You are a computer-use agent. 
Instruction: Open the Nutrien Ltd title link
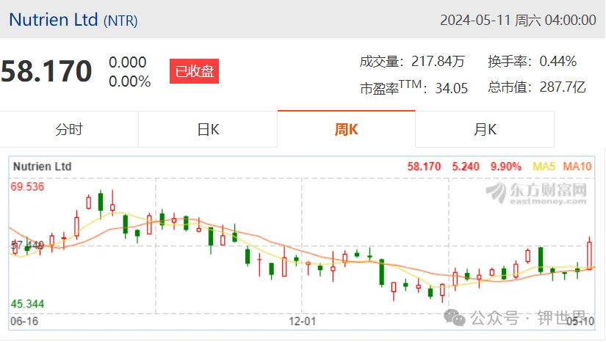(x=54, y=20)
